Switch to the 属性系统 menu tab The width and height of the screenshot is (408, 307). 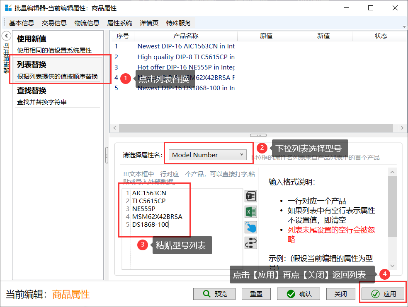119,23
